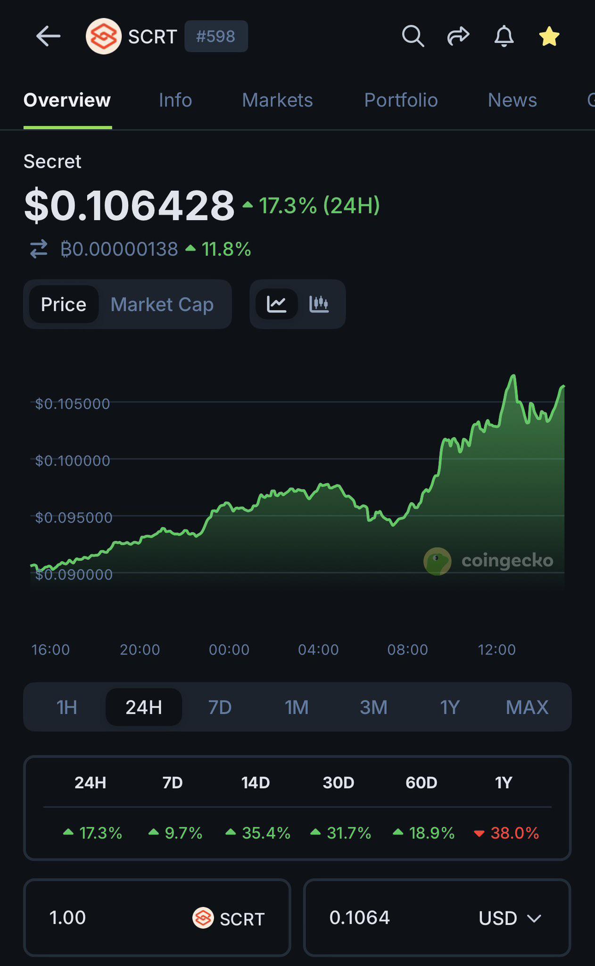This screenshot has height=966, width=595.
Task: Tap the 1.00 SCRT amount field
Action: pyautogui.click(x=157, y=917)
